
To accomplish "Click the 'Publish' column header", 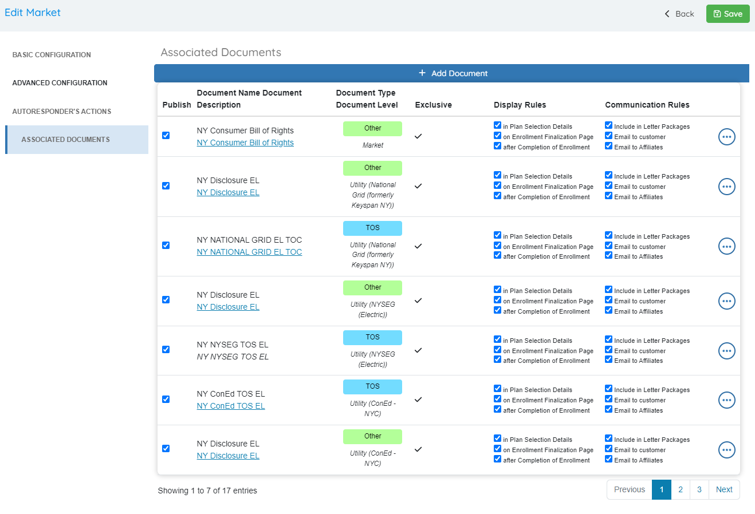I will pos(176,105).
